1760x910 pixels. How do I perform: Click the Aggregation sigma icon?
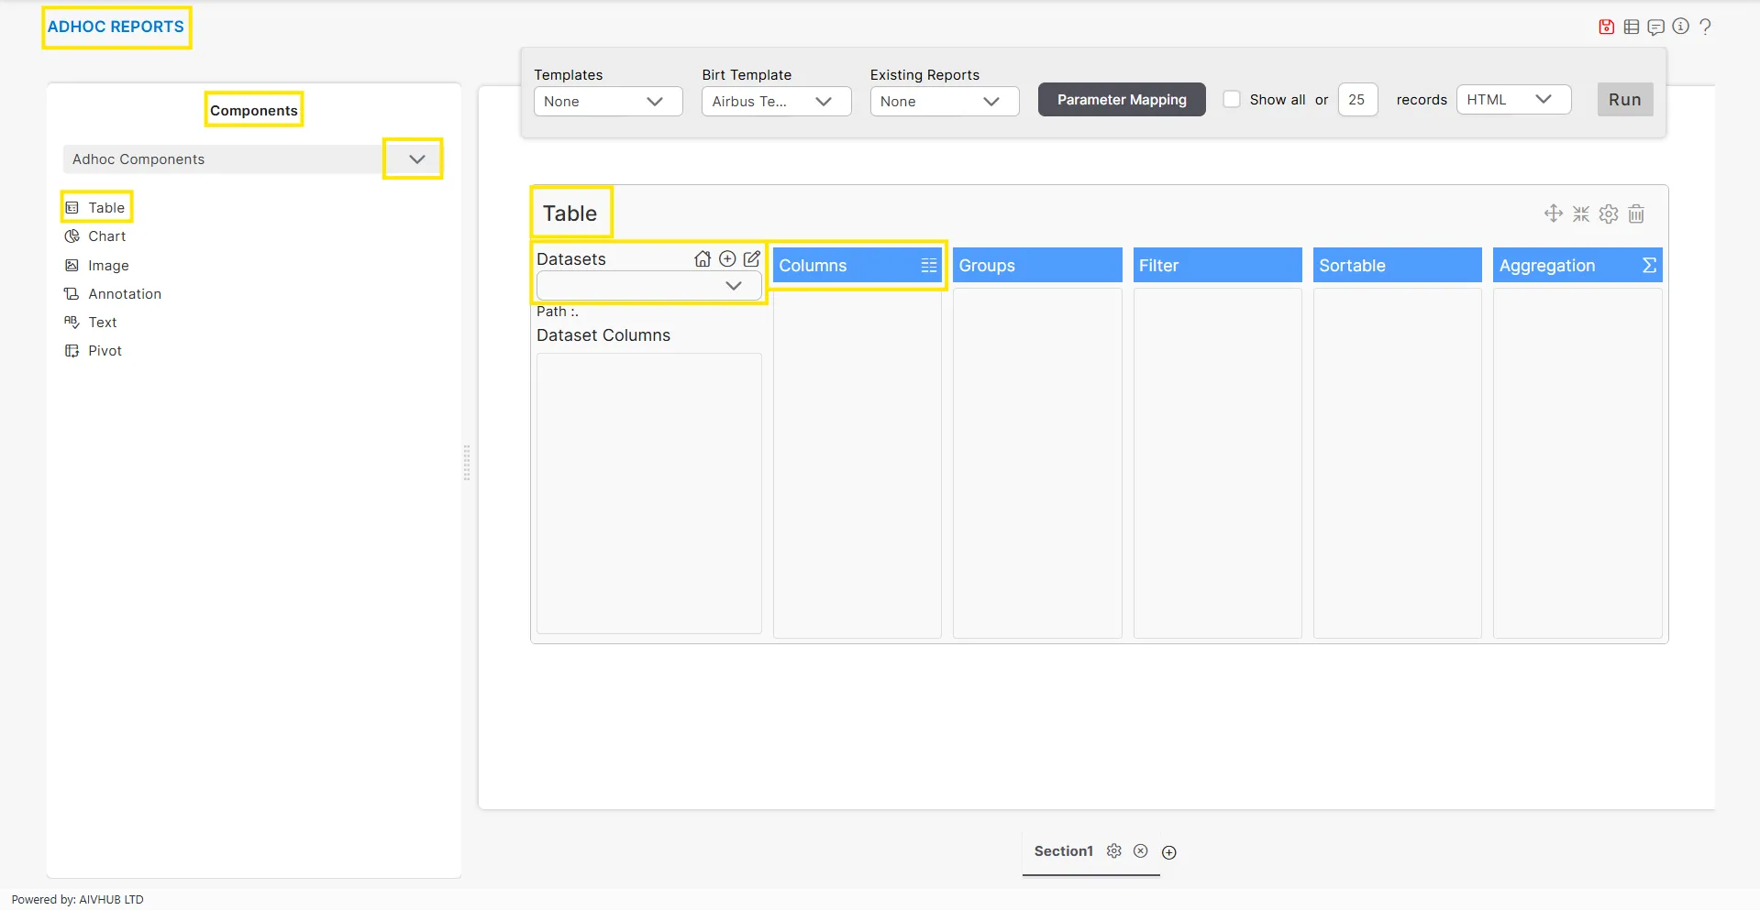(1648, 265)
